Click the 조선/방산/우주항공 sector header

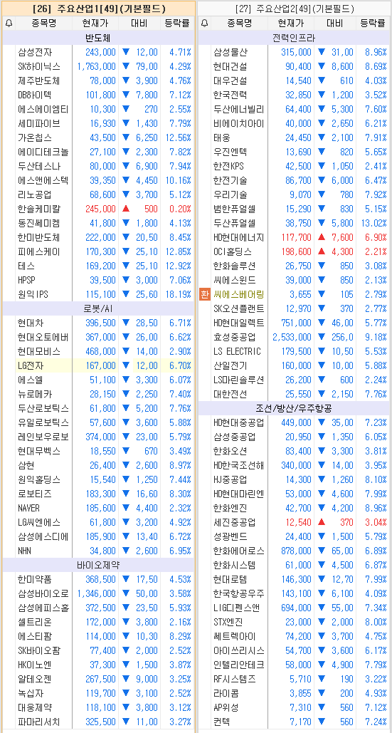(x=294, y=409)
